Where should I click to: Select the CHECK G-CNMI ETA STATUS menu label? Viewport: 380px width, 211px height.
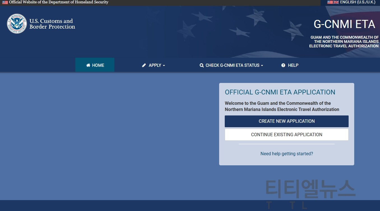click(x=232, y=65)
